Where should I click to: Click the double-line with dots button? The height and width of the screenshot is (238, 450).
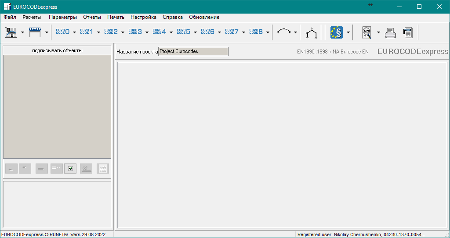57,168
